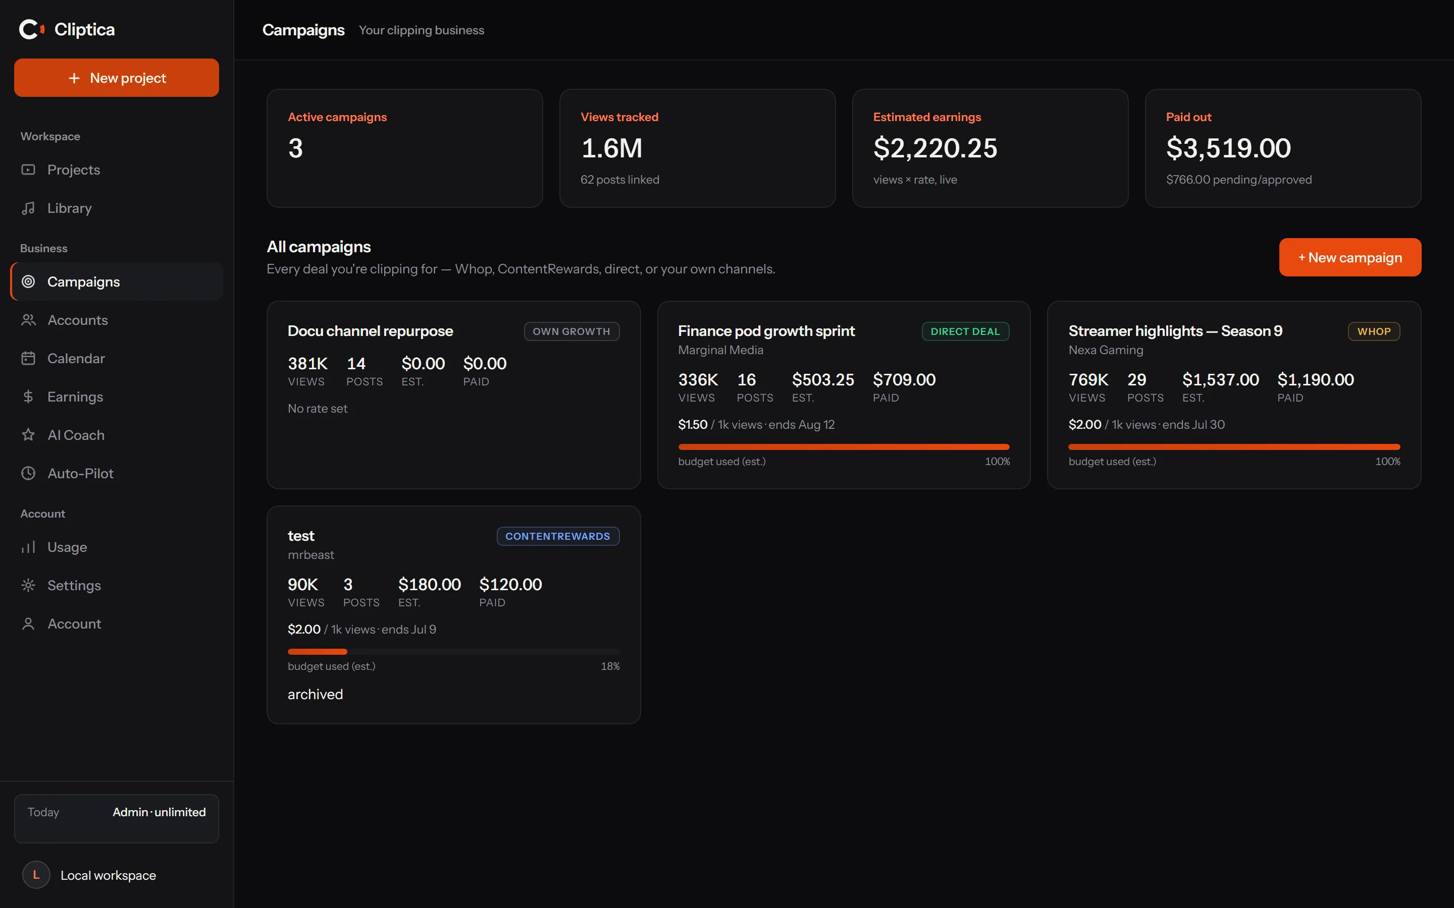Click the '$1,190.00' paid value
1454x908 pixels.
(x=1315, y=379)
